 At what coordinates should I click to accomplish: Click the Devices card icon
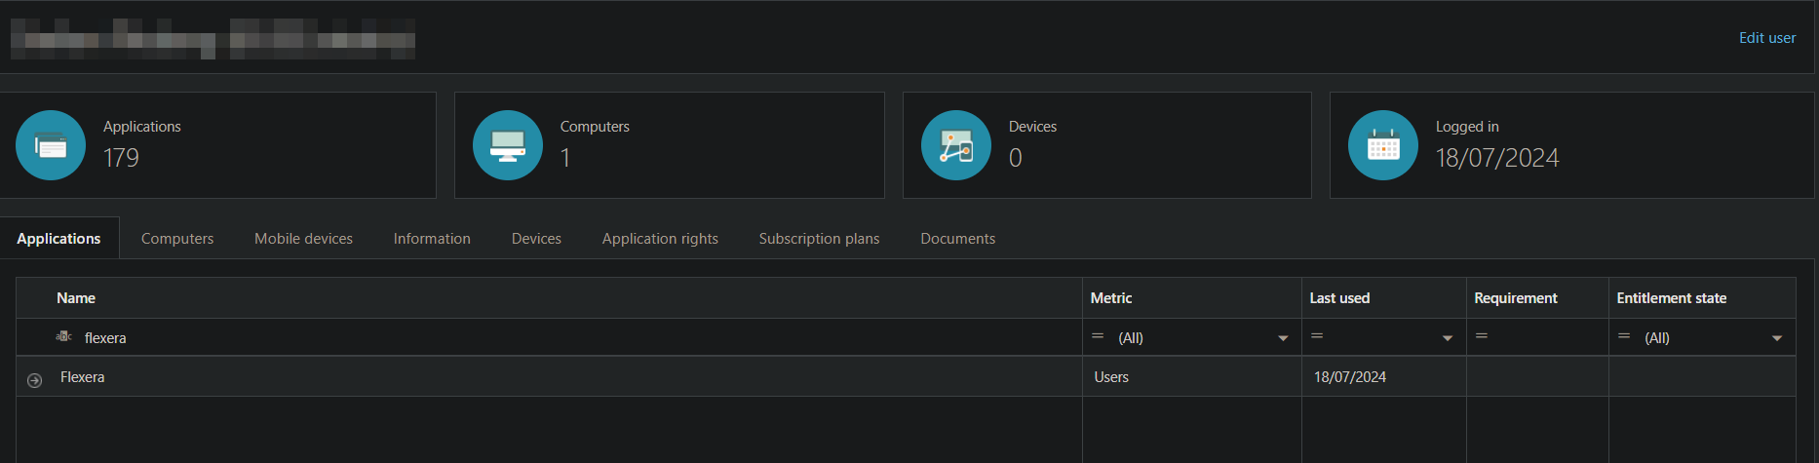coord(956,145)
